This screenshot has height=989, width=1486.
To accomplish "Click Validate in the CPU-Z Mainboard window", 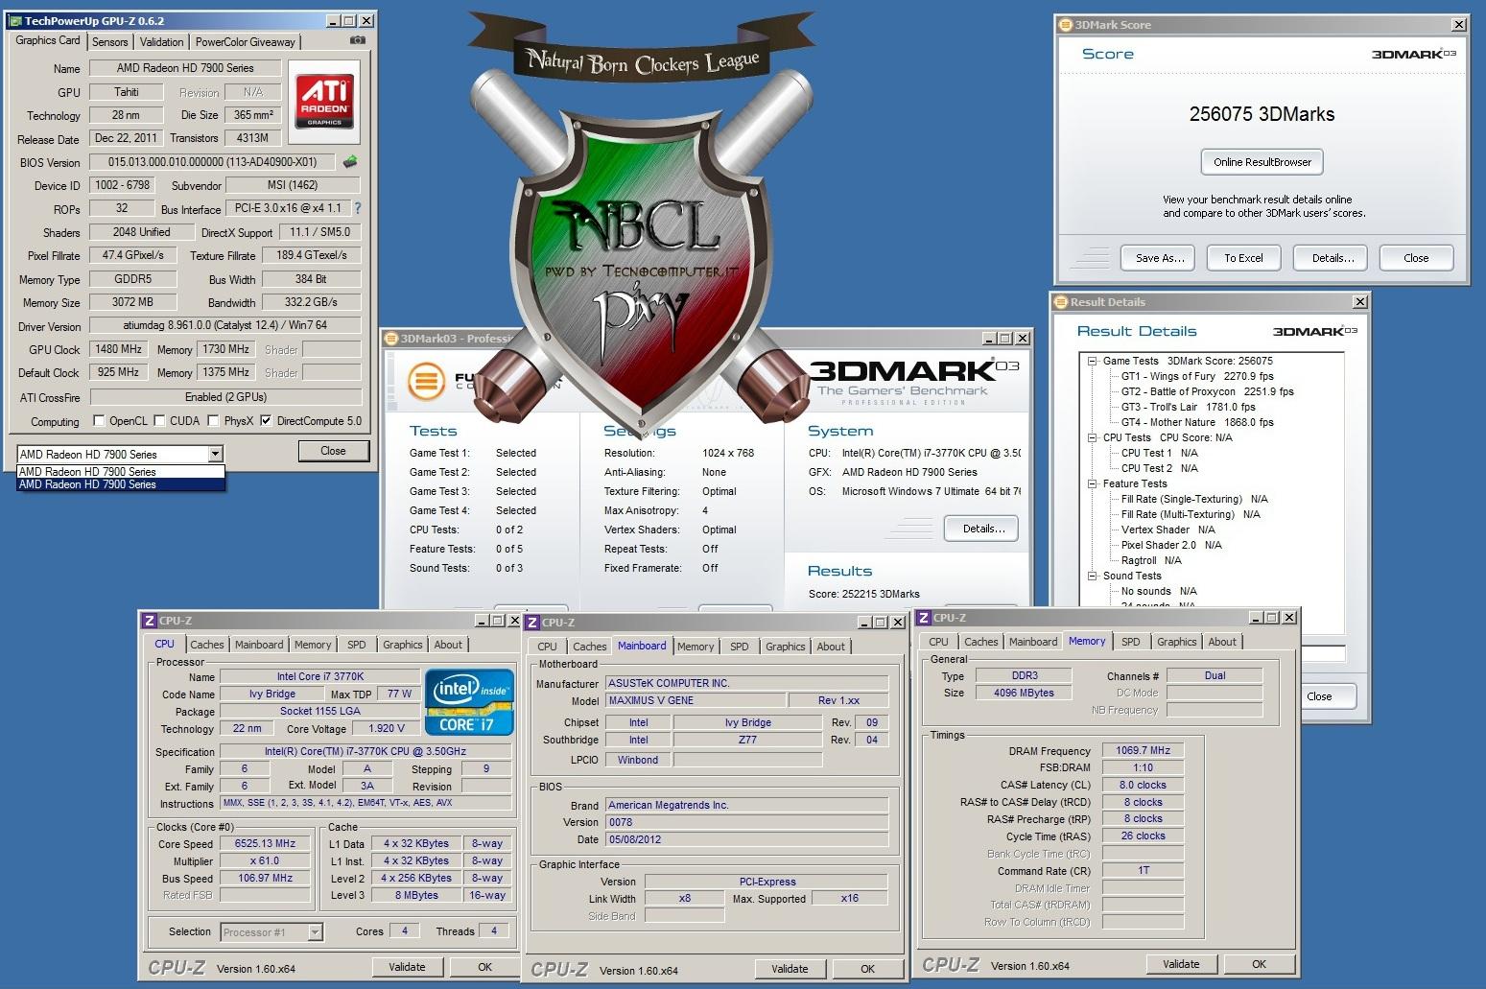I will click(790, 969).
